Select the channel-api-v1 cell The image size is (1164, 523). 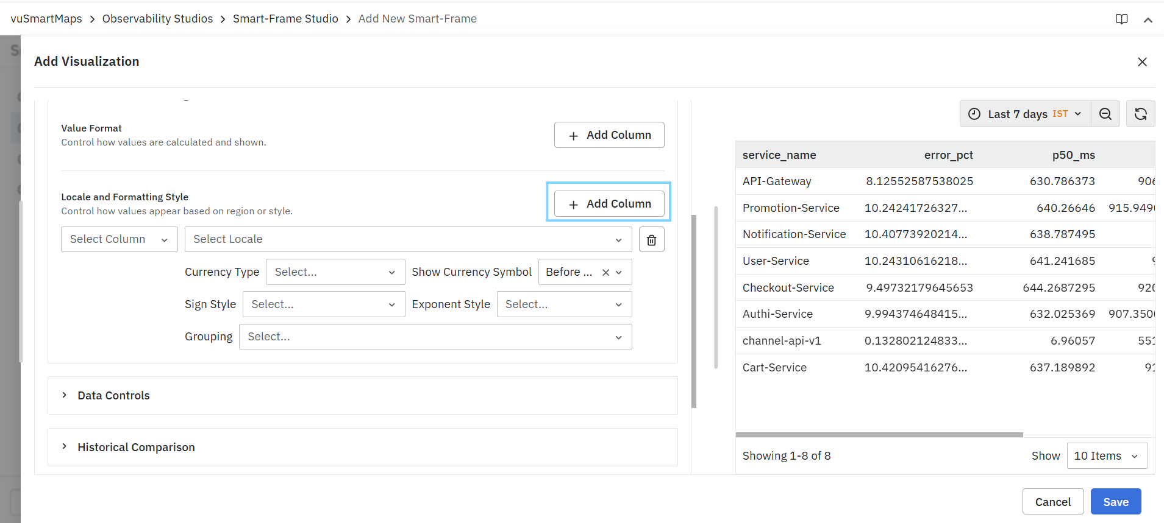pyautogui.click(x=782, y=341)
